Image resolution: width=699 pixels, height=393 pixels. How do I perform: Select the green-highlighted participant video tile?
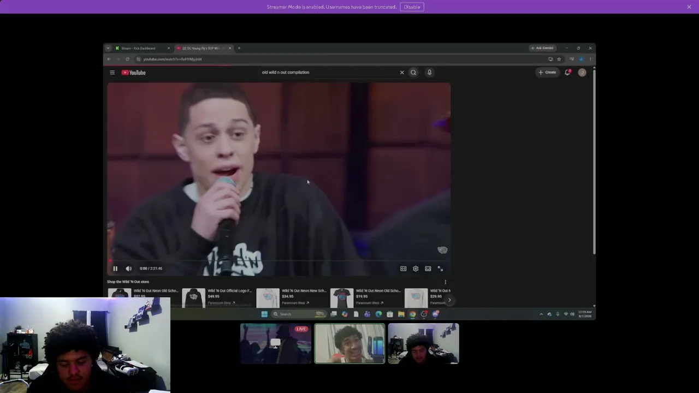point(349,343)
